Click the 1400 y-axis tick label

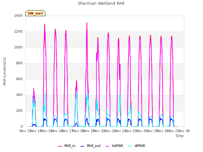(x=18, y=16)
